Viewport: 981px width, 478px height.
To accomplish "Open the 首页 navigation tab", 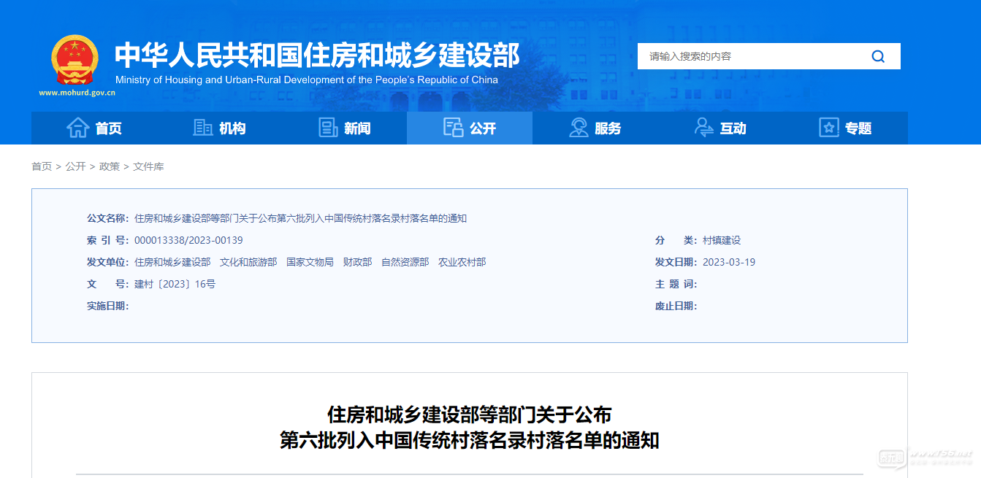I will click(94, 128).
